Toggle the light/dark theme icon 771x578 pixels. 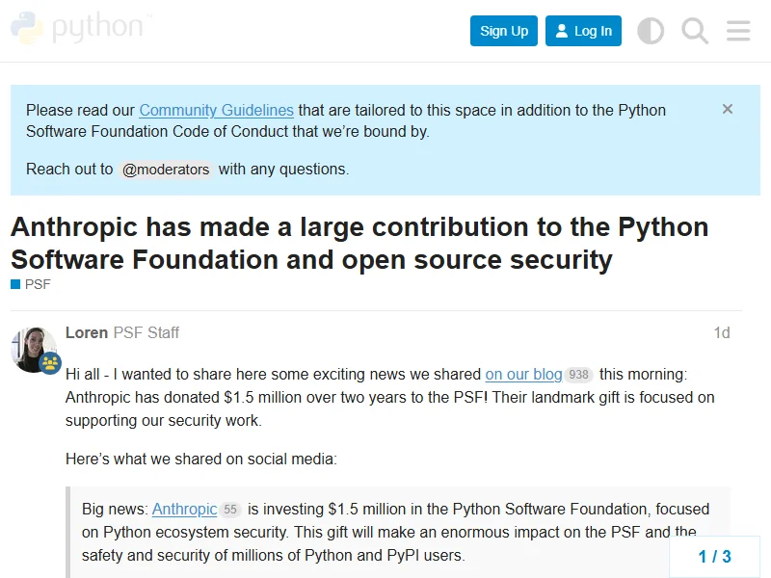(x=651, y=31)
